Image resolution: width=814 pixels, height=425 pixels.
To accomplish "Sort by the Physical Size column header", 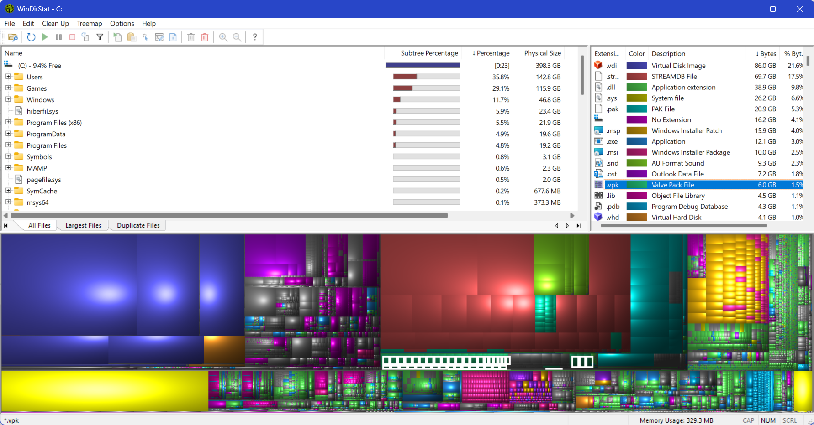I will 539,53.
